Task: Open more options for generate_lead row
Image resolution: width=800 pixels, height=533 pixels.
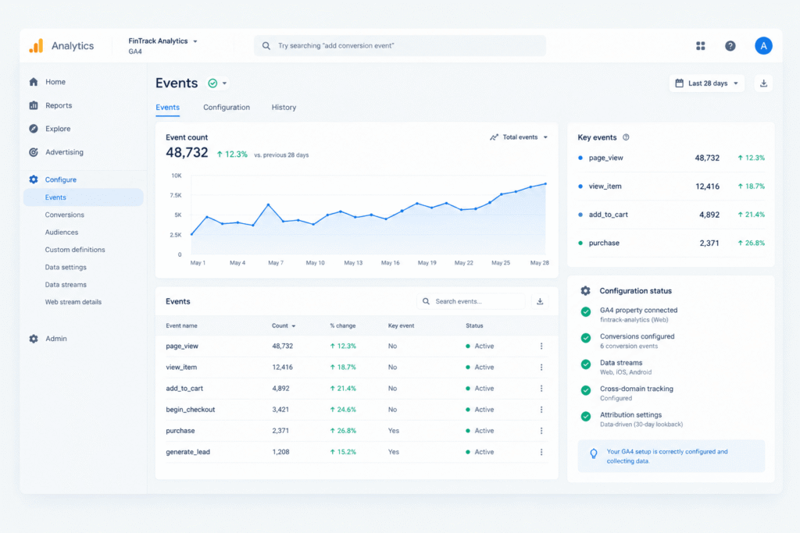Action: pyautogui.click(x=541, y=452)
